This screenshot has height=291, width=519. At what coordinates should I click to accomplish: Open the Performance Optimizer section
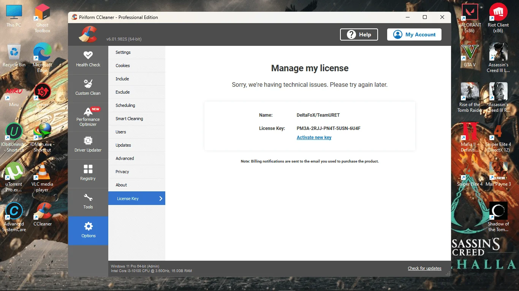click(x=88, y=117)
